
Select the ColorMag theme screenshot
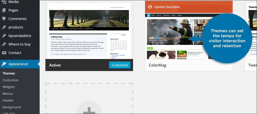(189, 36)
